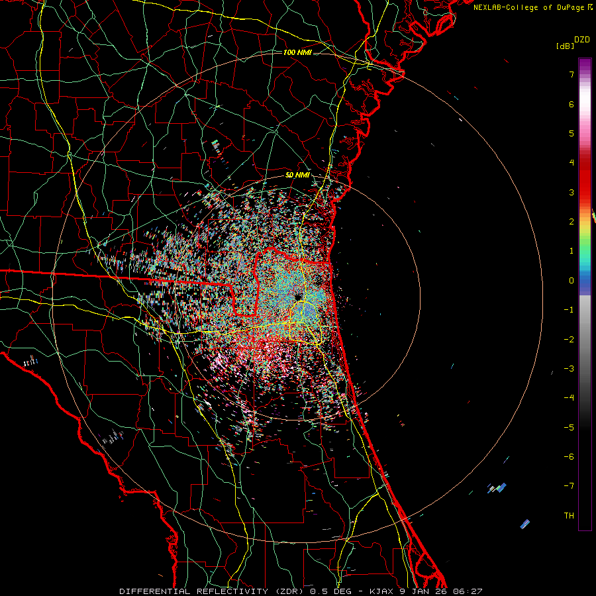The image size is (596, 596).
Task: Click the TH threshold label on scale
Action: click(x=569, y=516)
